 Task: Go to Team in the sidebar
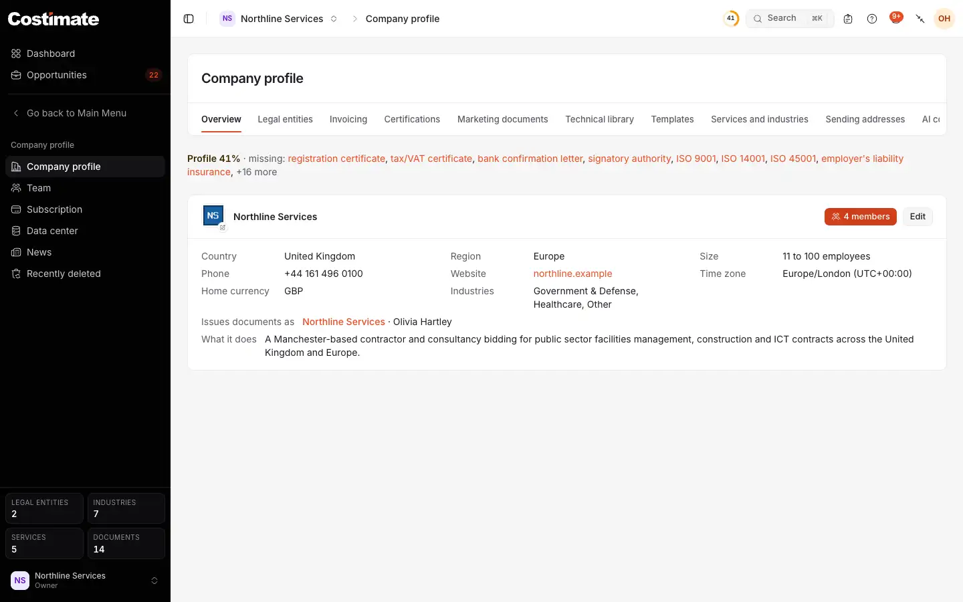coord(86,188)
